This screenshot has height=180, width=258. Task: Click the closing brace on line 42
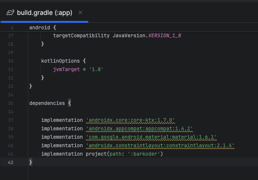31,162
